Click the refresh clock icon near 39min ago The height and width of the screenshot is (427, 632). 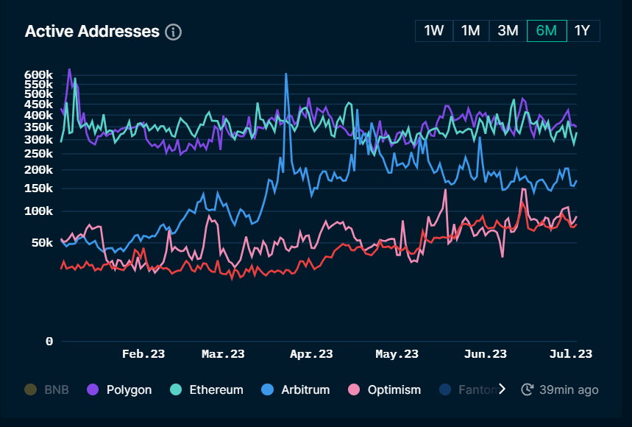click(x=527, y=389)
